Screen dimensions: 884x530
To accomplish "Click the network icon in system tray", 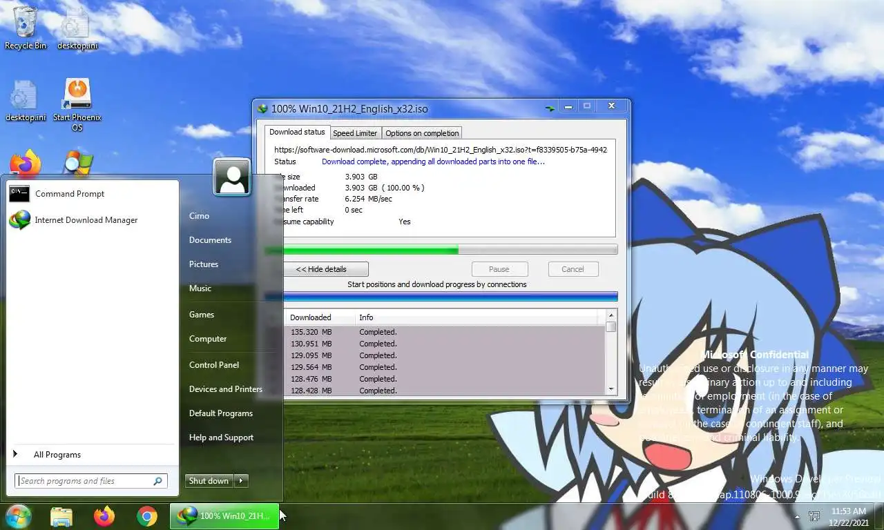I will 814,516.
